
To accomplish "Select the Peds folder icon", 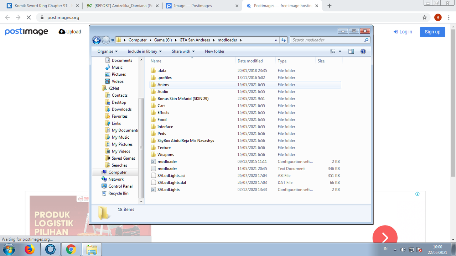I will coord(154,133).
